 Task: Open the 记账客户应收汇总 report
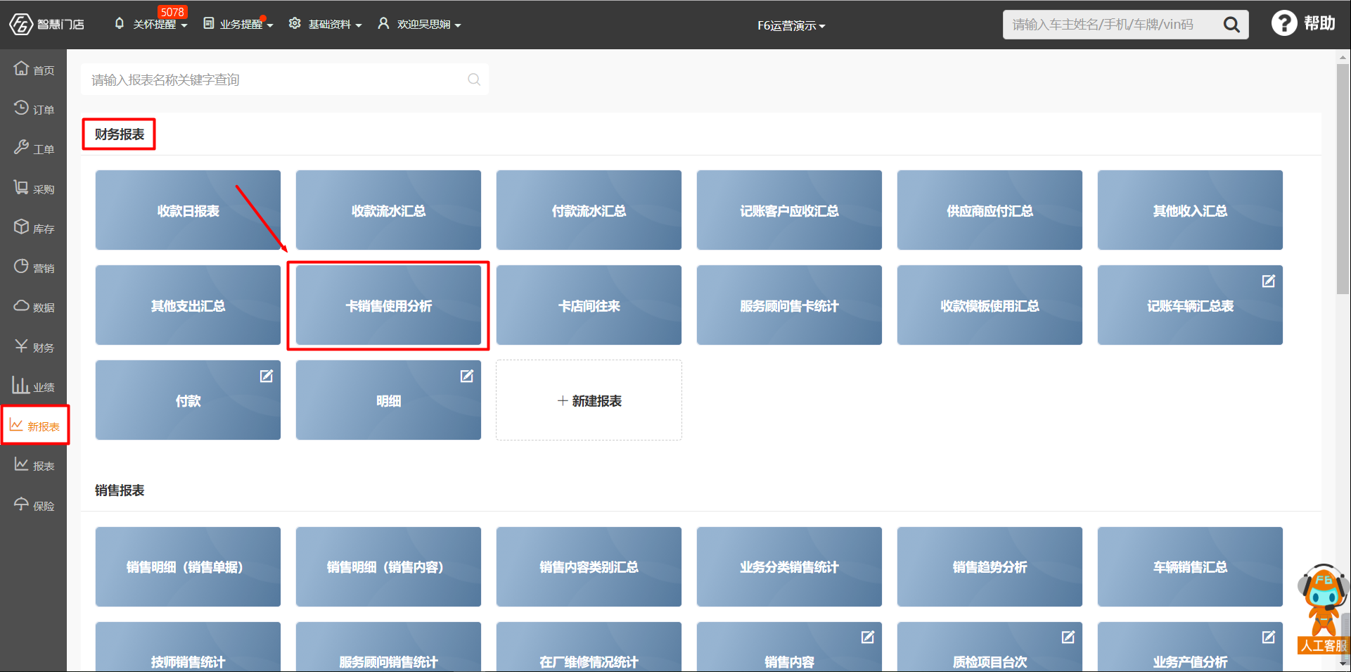coord(789,210)
